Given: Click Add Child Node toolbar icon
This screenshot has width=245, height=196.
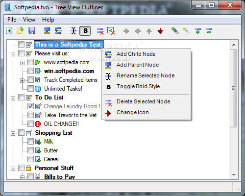Looking at the screenshot, I should (58, 31).
